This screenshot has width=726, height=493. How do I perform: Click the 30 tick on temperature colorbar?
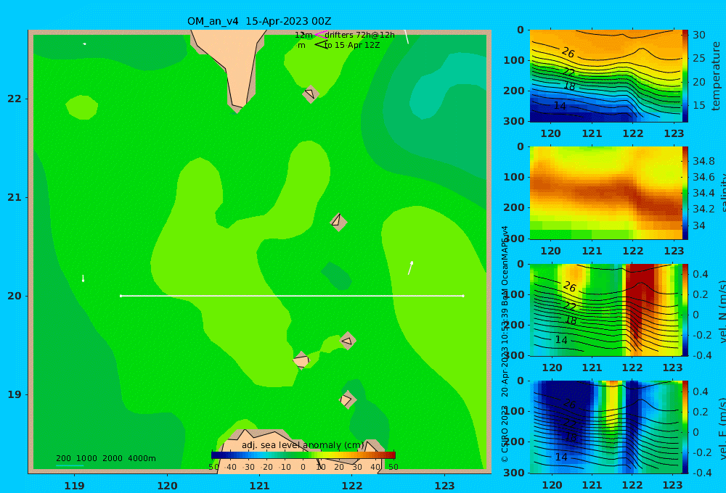(698, 35)
